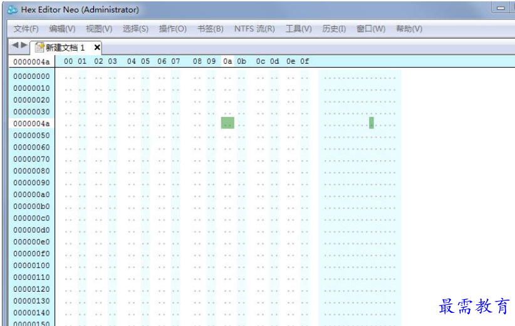
Task: Click row address 00000060
Action: pyautogui.click(x=31, y=147)
